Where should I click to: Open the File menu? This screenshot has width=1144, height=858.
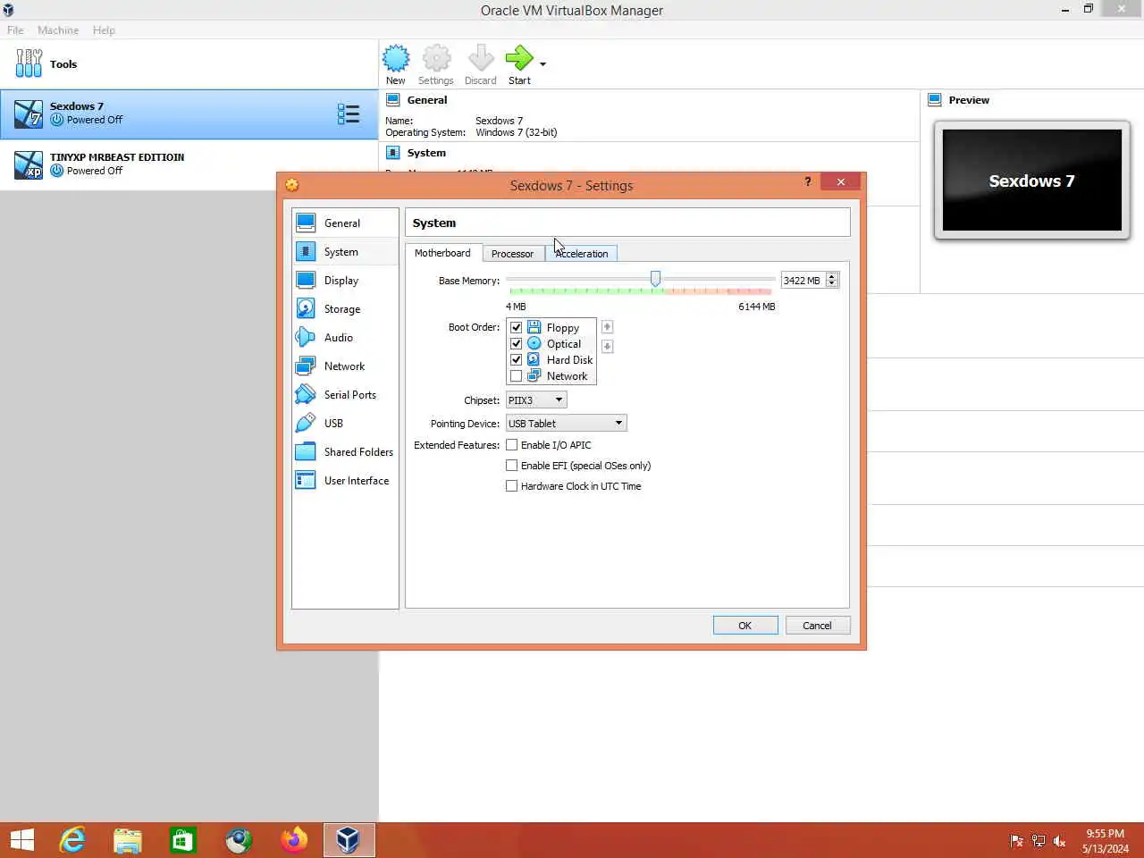tap(15, 30)
